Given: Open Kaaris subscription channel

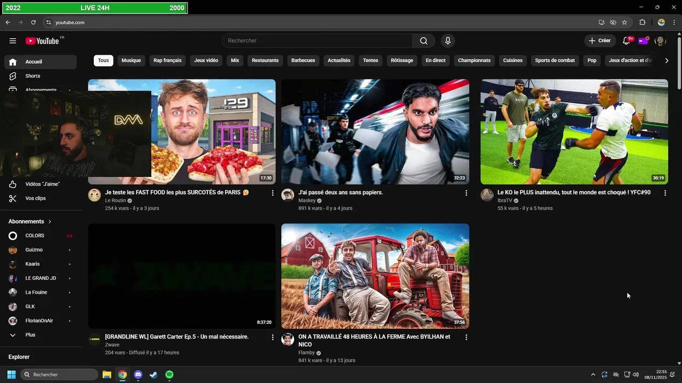Looking at the screenshot, I should tap(40, 264).
